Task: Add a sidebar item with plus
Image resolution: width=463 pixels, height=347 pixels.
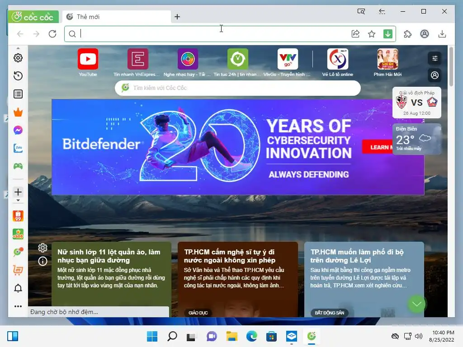Action: [x=18, y=192]
